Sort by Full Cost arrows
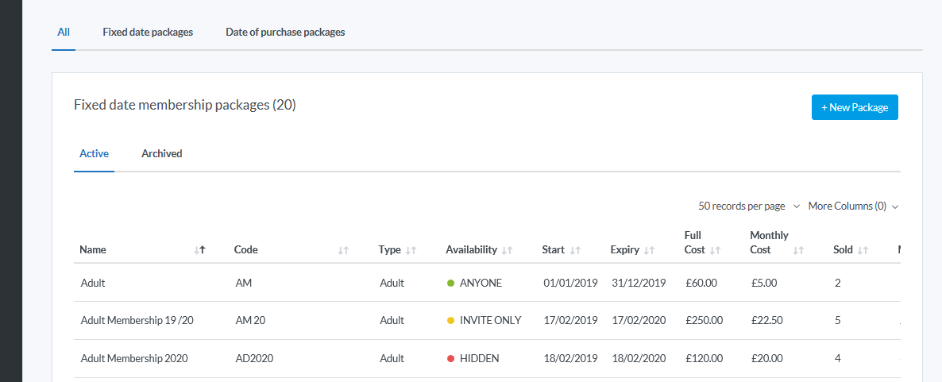The height and width of the screenshot is (382, 942). pyautogui.click(x=715, y=250)
